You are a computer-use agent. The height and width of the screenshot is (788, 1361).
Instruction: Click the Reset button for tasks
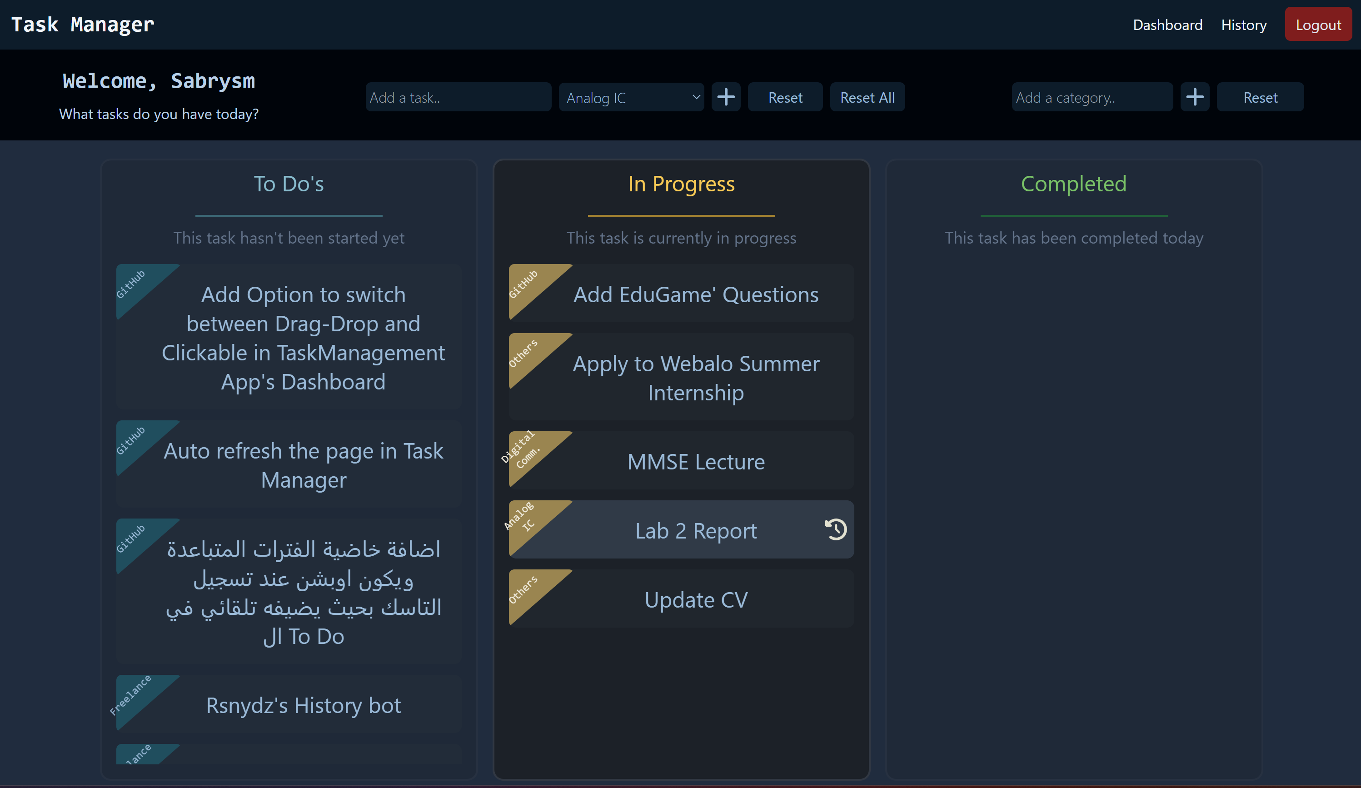click(x=785, y=97)
